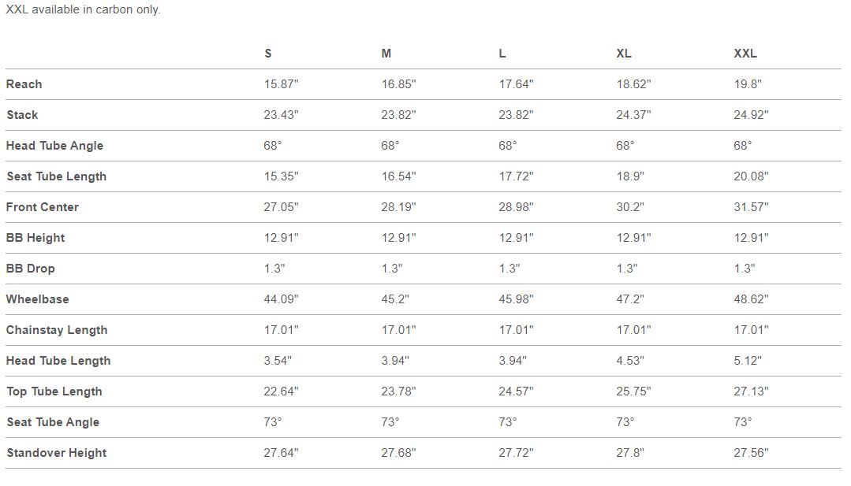Click the BB Height row label

coord(35,238)
